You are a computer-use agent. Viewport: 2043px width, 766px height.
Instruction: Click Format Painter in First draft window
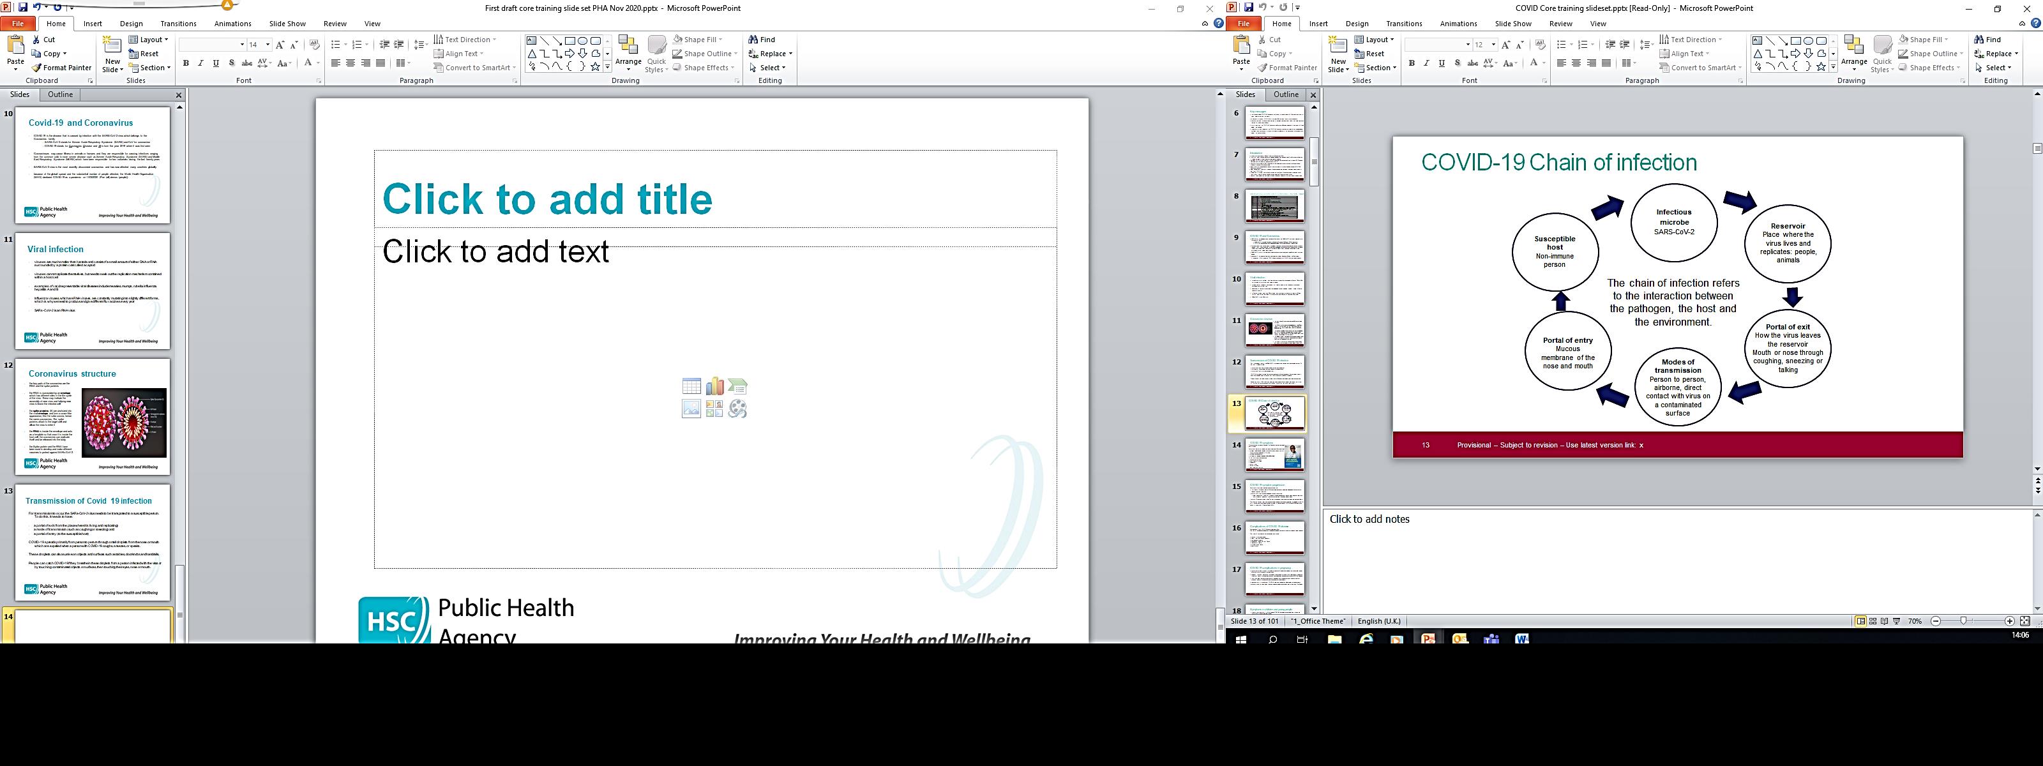click(62, 68)
